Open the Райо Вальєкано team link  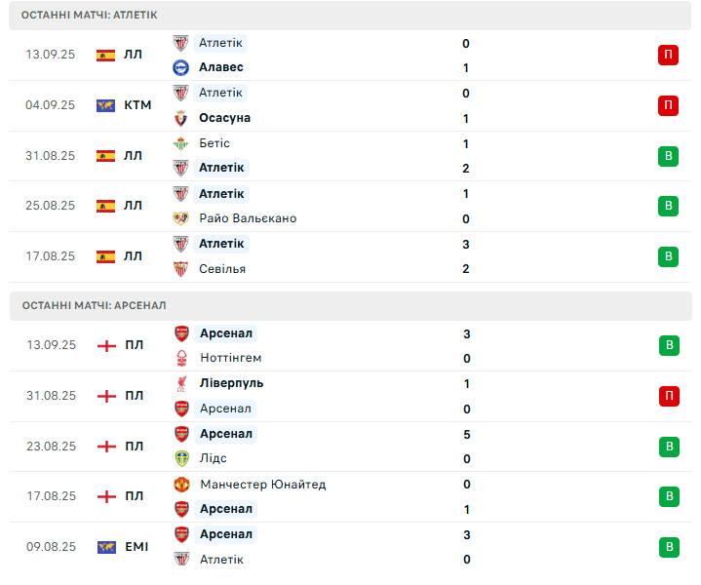(x=248, y=218)
